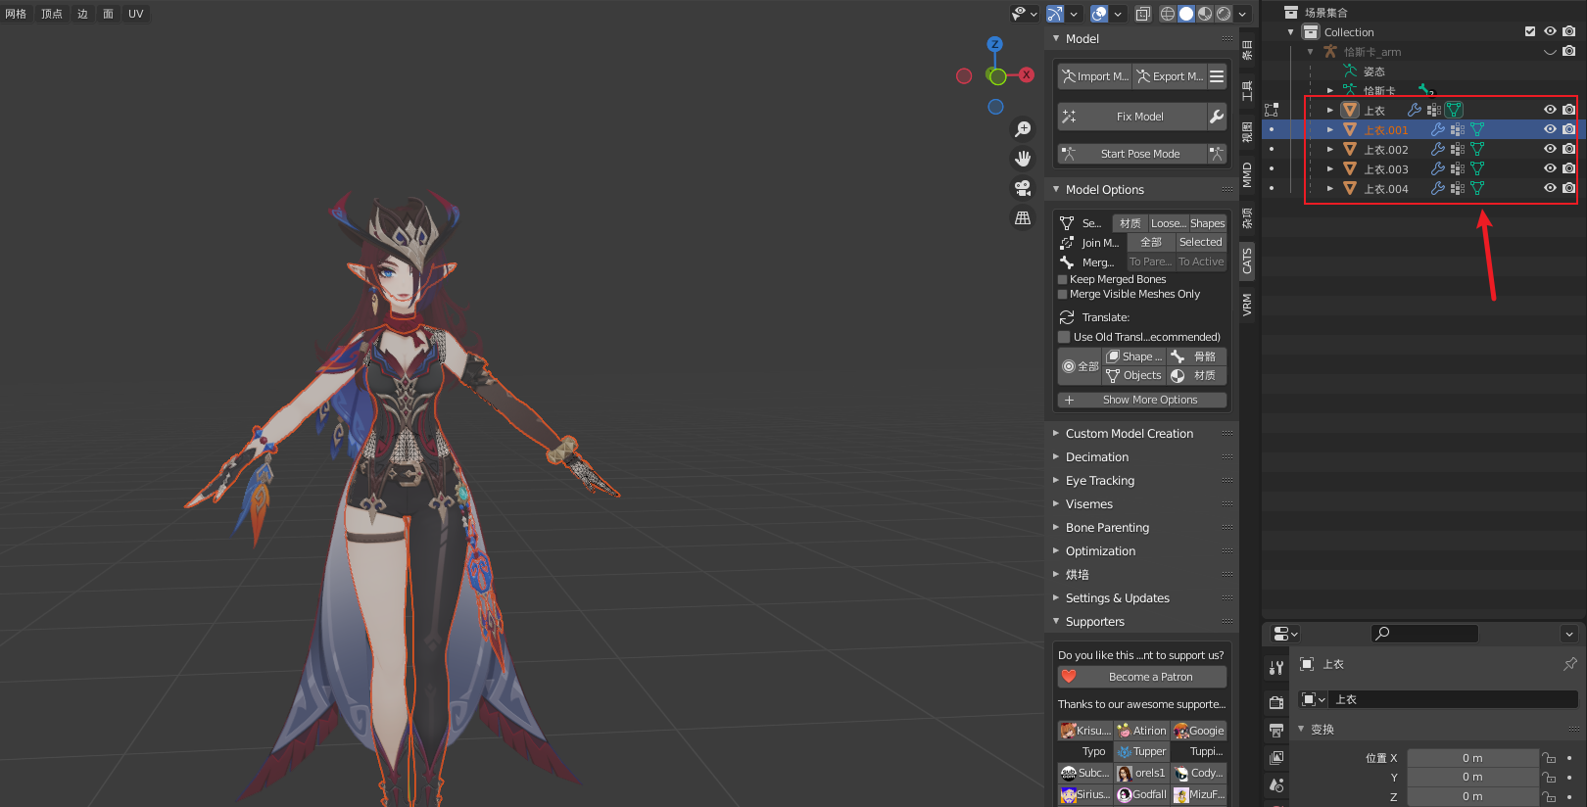The width and height of the screenshot is (1587, 807).
Task: Enable Use Old Translations checkbox
Action: (x=1064, y=337)
